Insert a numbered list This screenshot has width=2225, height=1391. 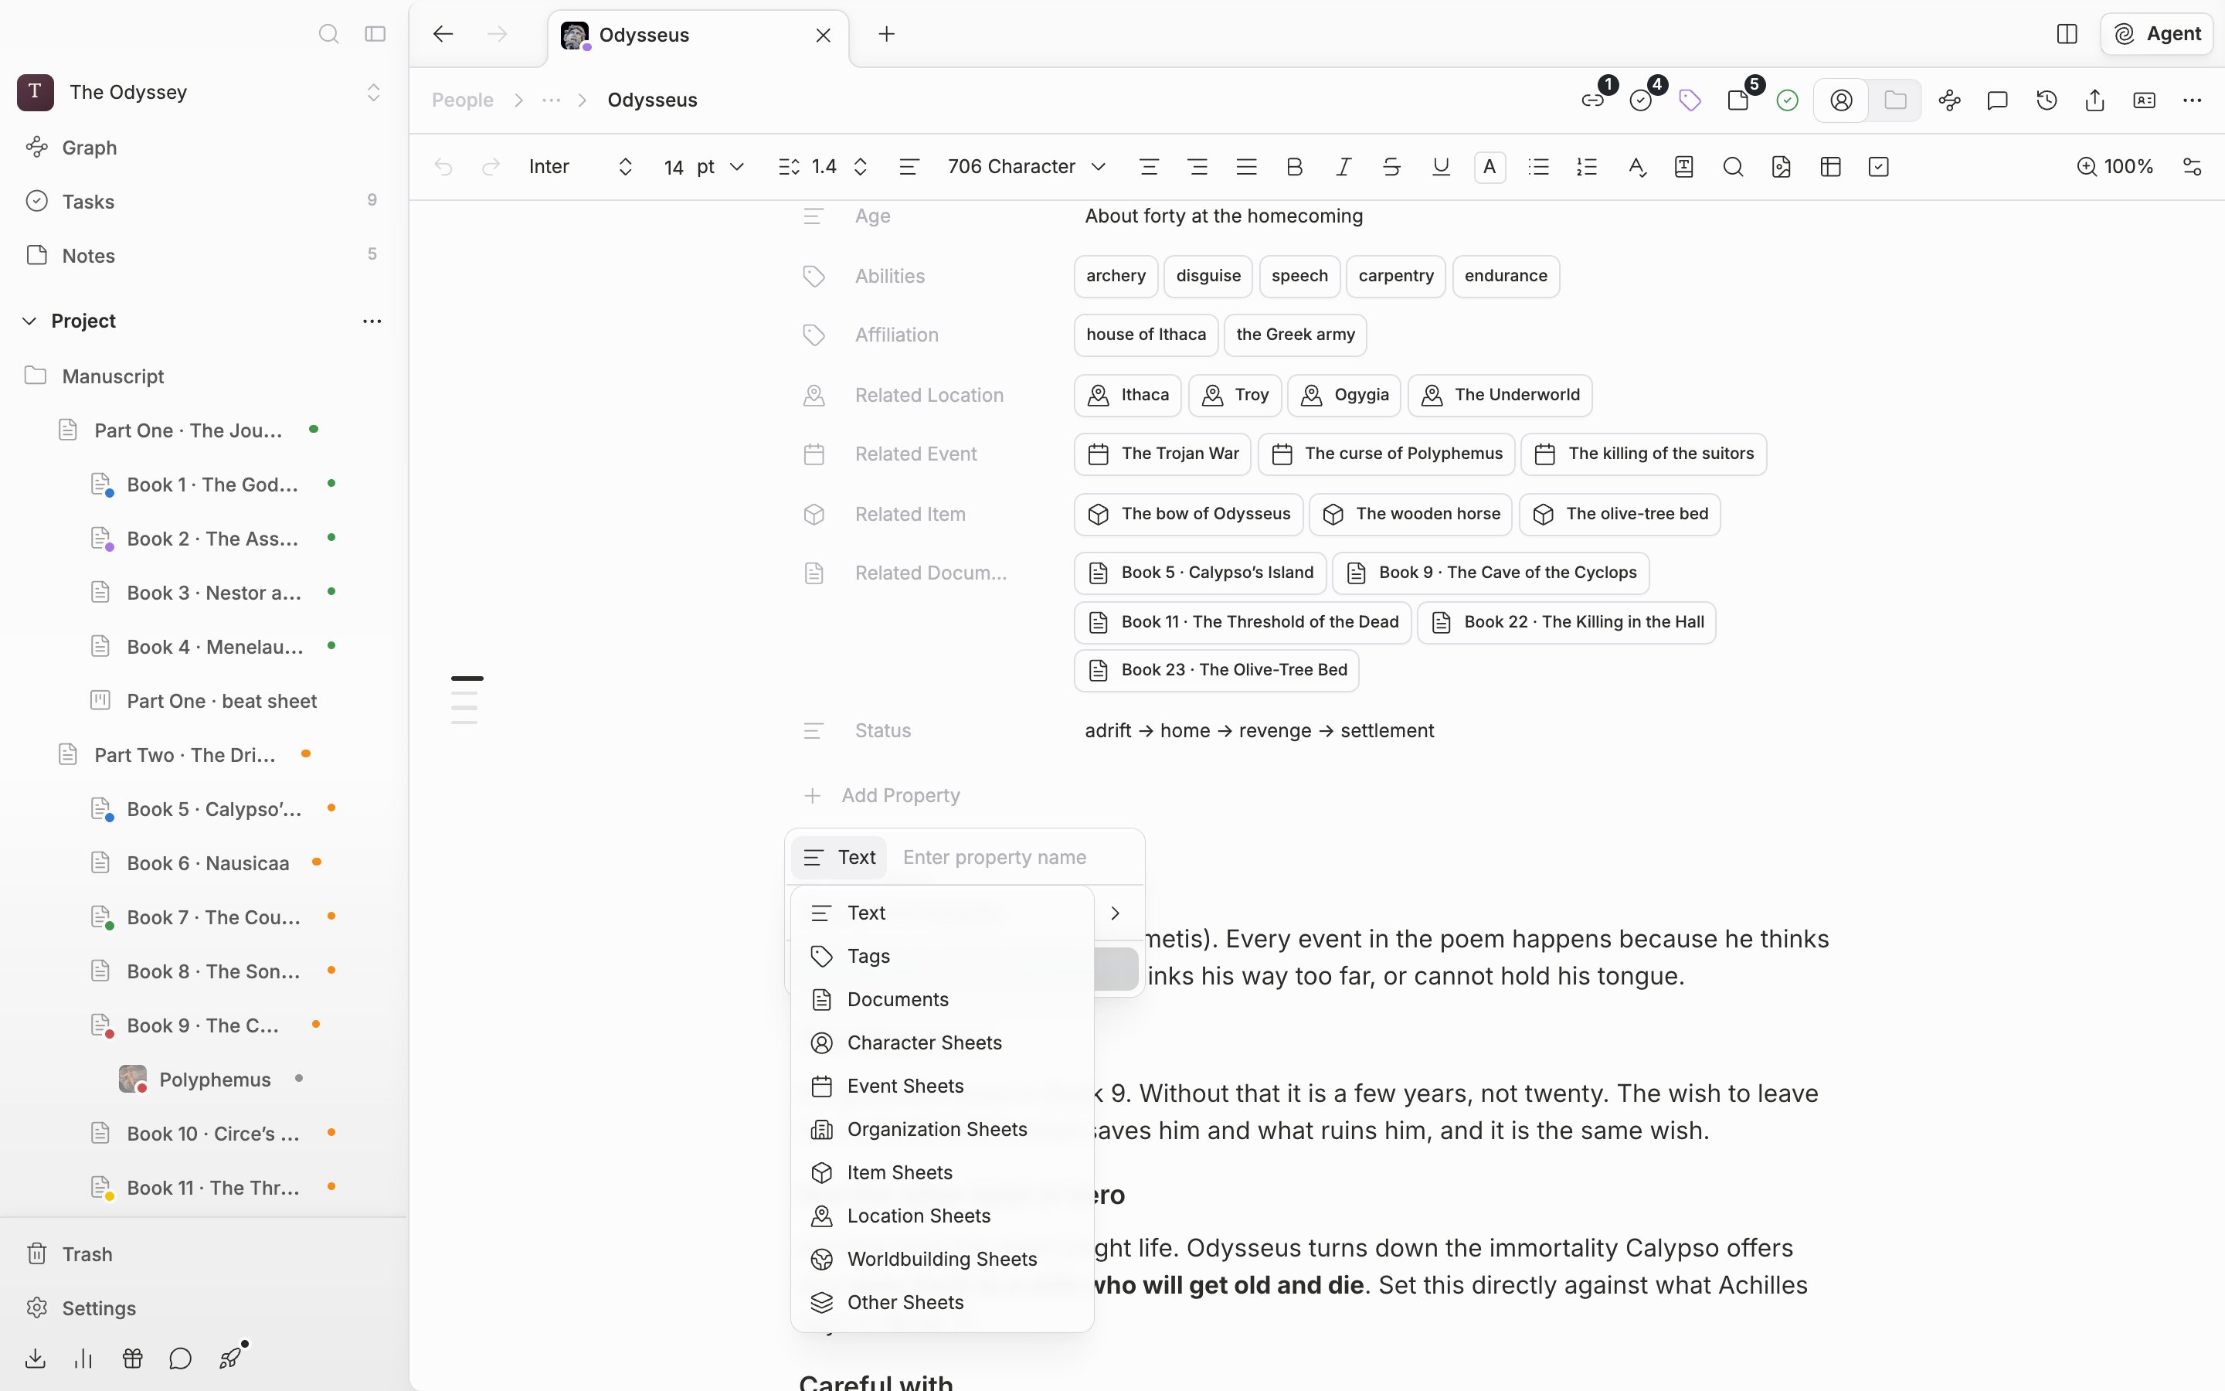(1587, 166)
